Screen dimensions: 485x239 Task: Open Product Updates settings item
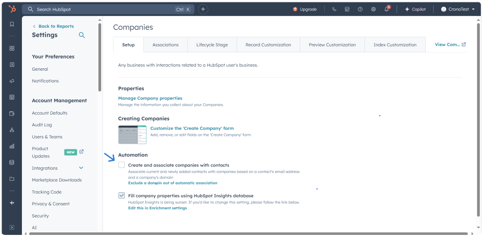point(41,152)
